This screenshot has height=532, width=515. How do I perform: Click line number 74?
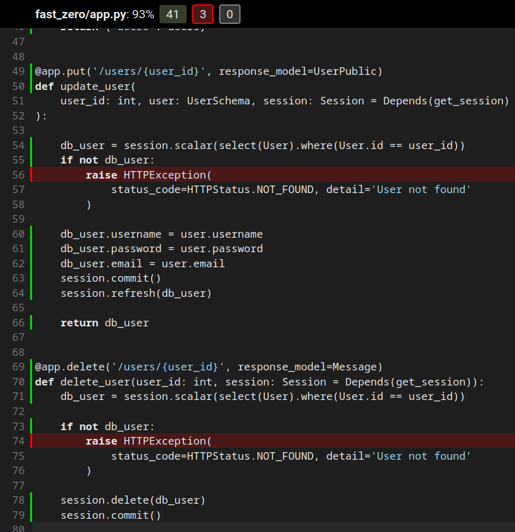(18, 441)
